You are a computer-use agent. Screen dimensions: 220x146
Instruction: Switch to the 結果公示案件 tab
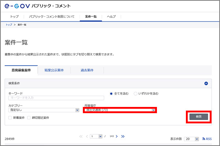pyautogui.click(x=54, y=70)
